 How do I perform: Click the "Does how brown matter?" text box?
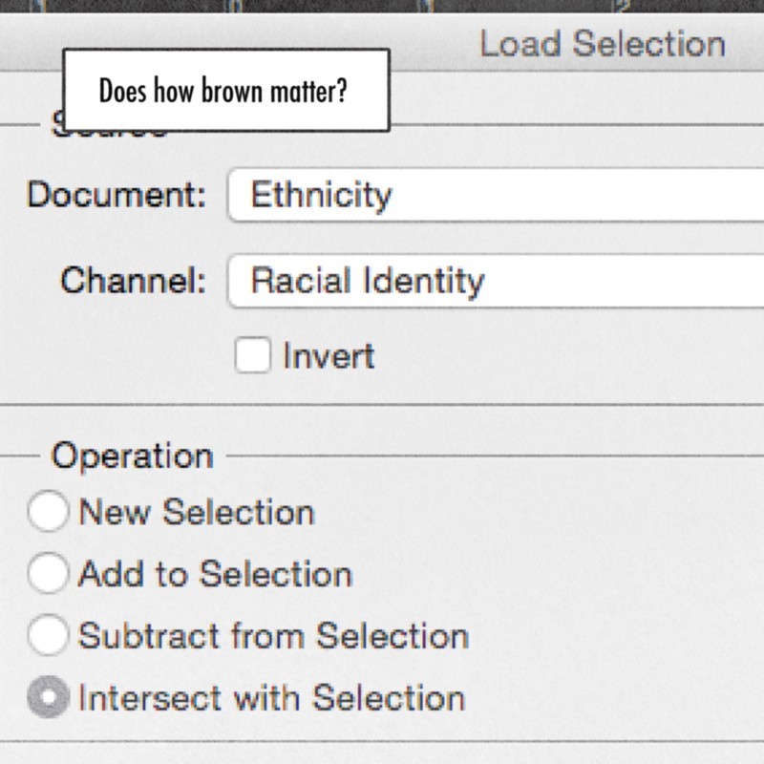(x=225, y=91)
